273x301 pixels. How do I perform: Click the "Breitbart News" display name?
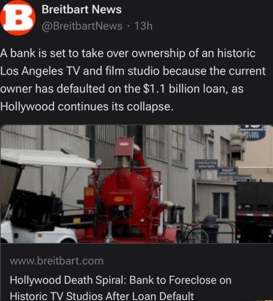82,10
